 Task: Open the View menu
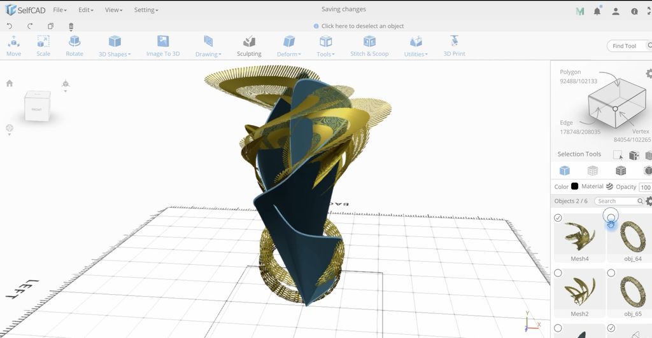coord(113,10)
